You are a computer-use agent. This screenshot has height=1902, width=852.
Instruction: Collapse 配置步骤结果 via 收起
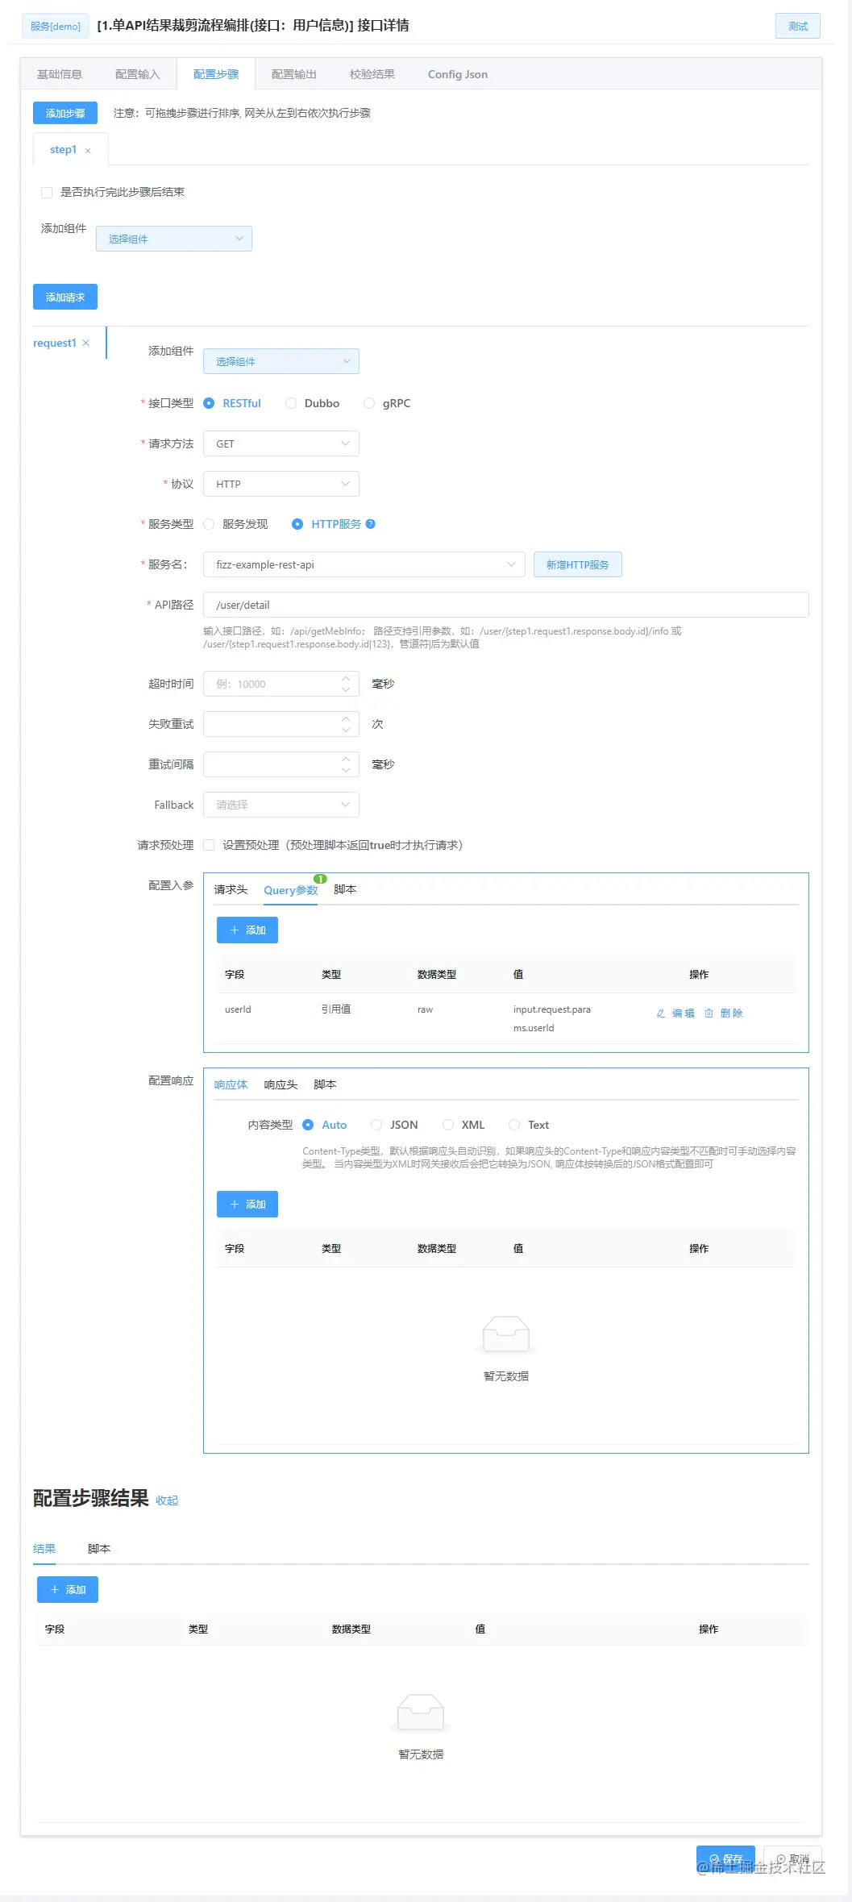167,1500
